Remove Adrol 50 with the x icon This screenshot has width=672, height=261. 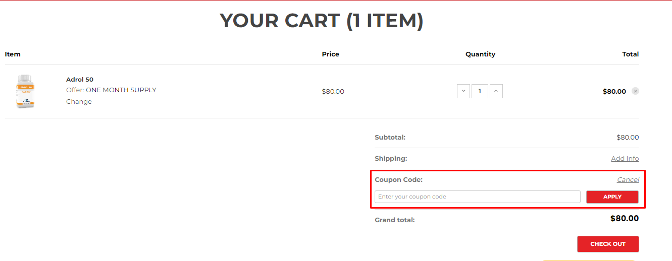tap(635, 91)
